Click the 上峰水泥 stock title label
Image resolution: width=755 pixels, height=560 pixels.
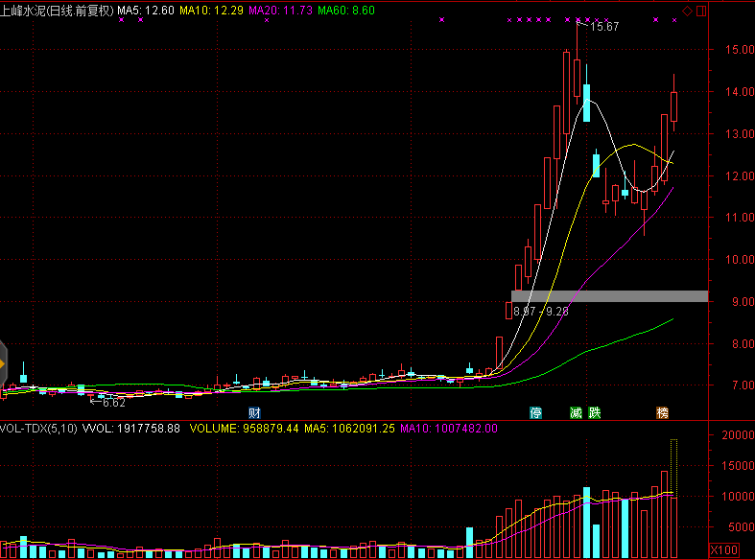[x=58, y=11]
